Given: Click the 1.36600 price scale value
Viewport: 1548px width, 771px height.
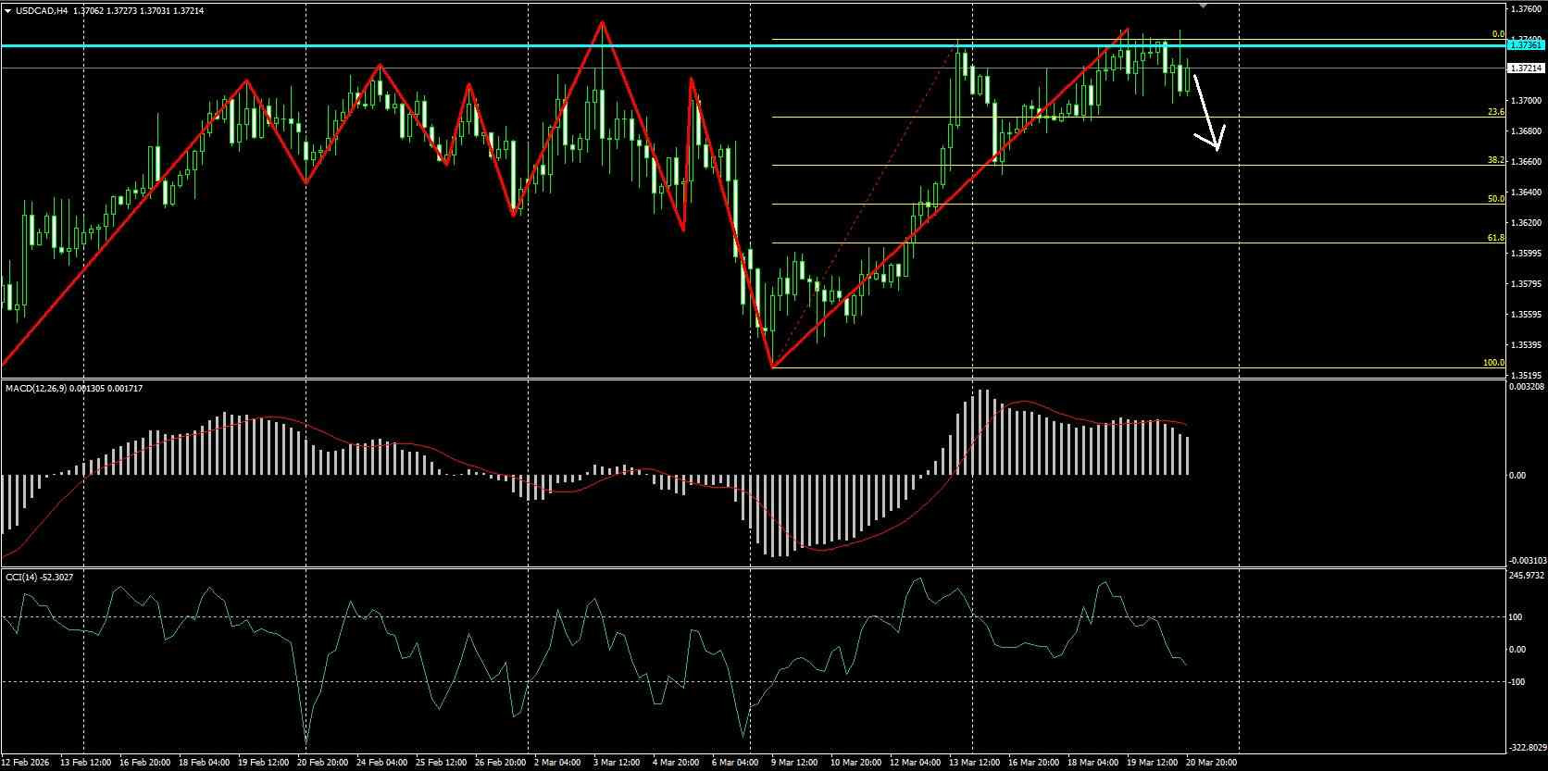Looking at the screenshot, I should coord(1525,161).
